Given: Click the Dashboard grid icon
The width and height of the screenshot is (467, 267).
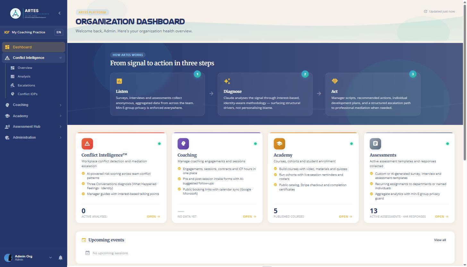Looking at the screenshot, I should (x=7, y=47).
